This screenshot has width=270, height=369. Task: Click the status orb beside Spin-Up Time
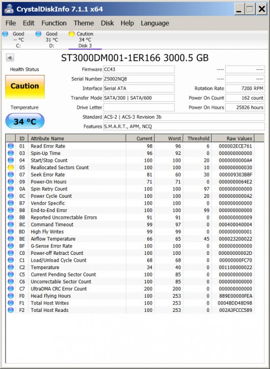tap(11, 153)
